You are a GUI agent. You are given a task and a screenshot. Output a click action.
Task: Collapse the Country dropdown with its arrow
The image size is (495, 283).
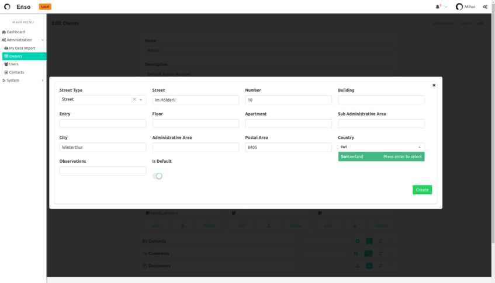pos(419,147)
